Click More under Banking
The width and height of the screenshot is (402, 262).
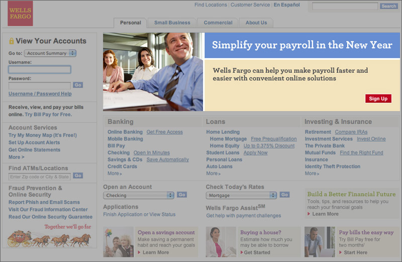115,173
